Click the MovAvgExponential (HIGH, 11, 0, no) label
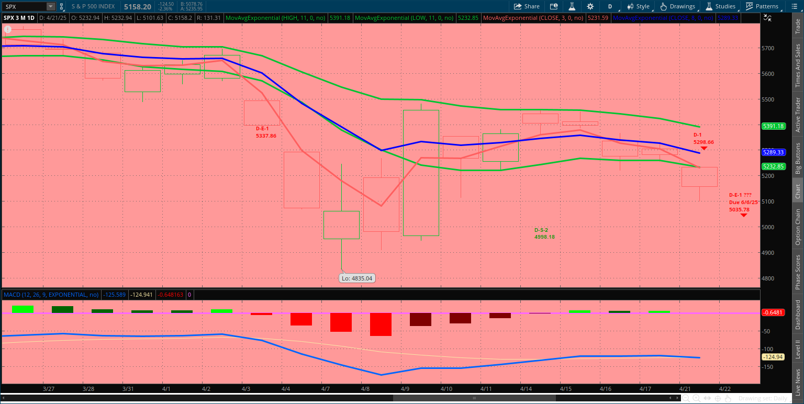 (x=275, y=18)
